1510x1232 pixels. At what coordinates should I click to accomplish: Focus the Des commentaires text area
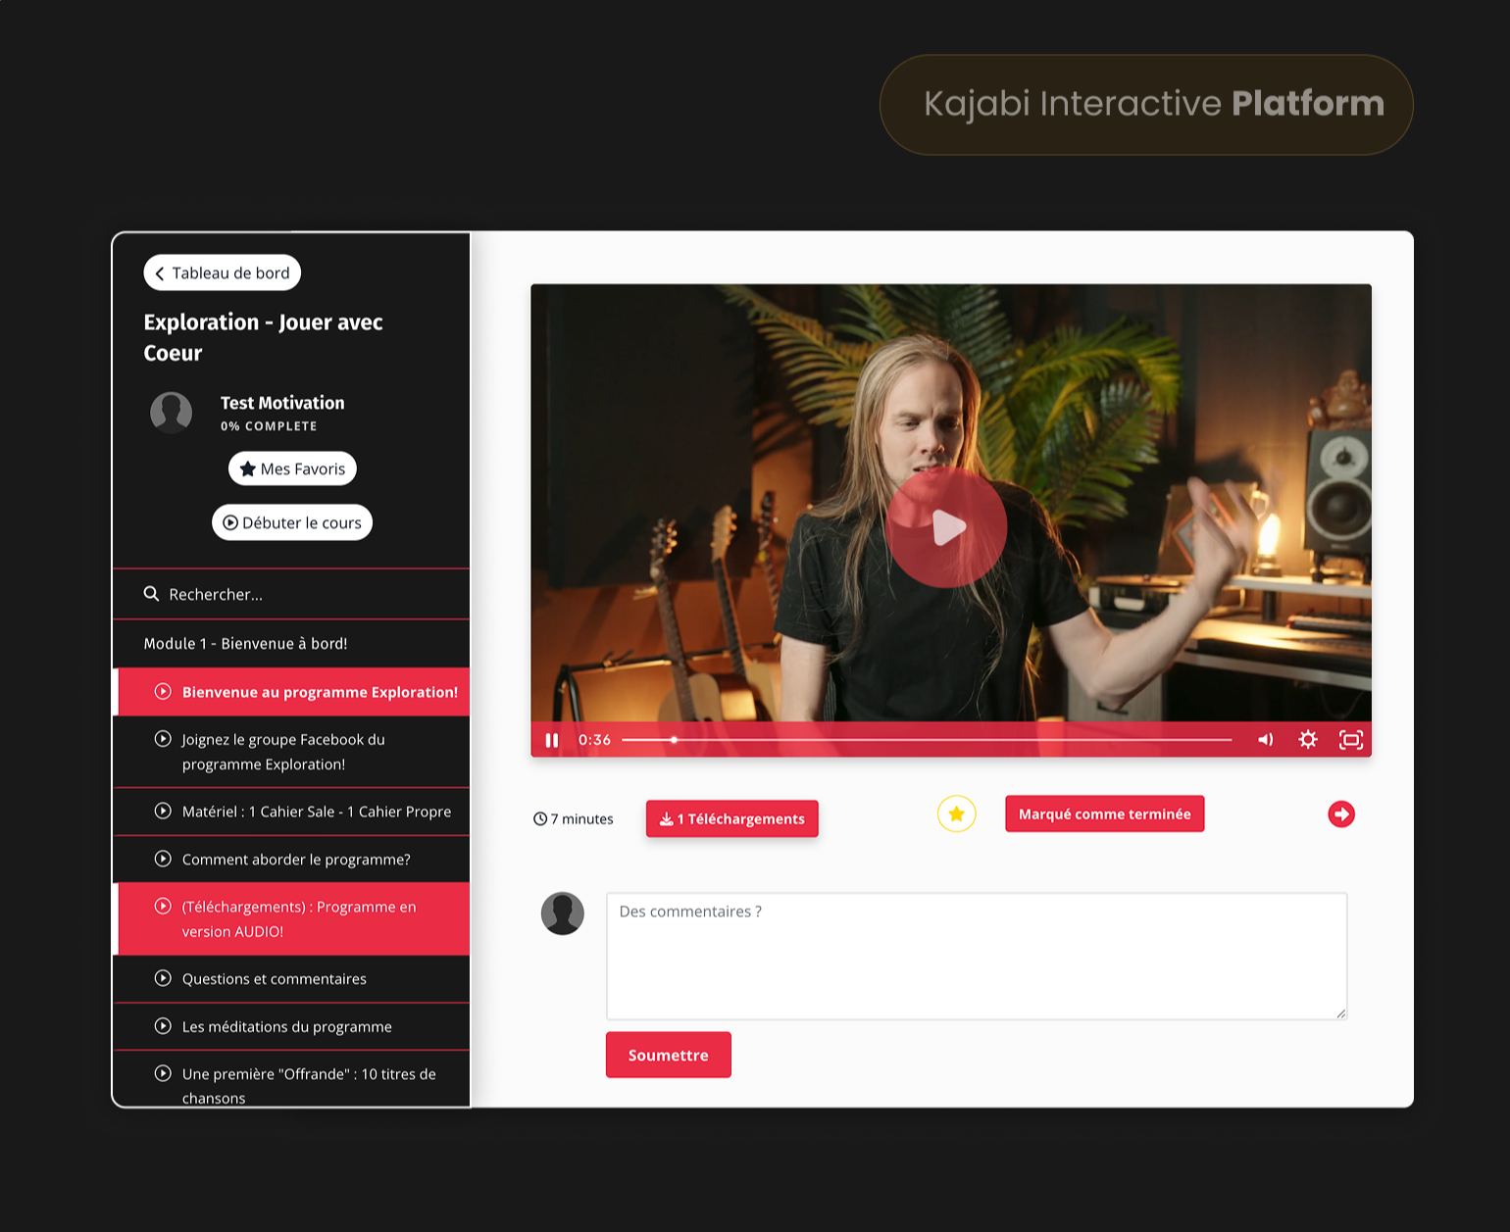[x=977, y=957]
